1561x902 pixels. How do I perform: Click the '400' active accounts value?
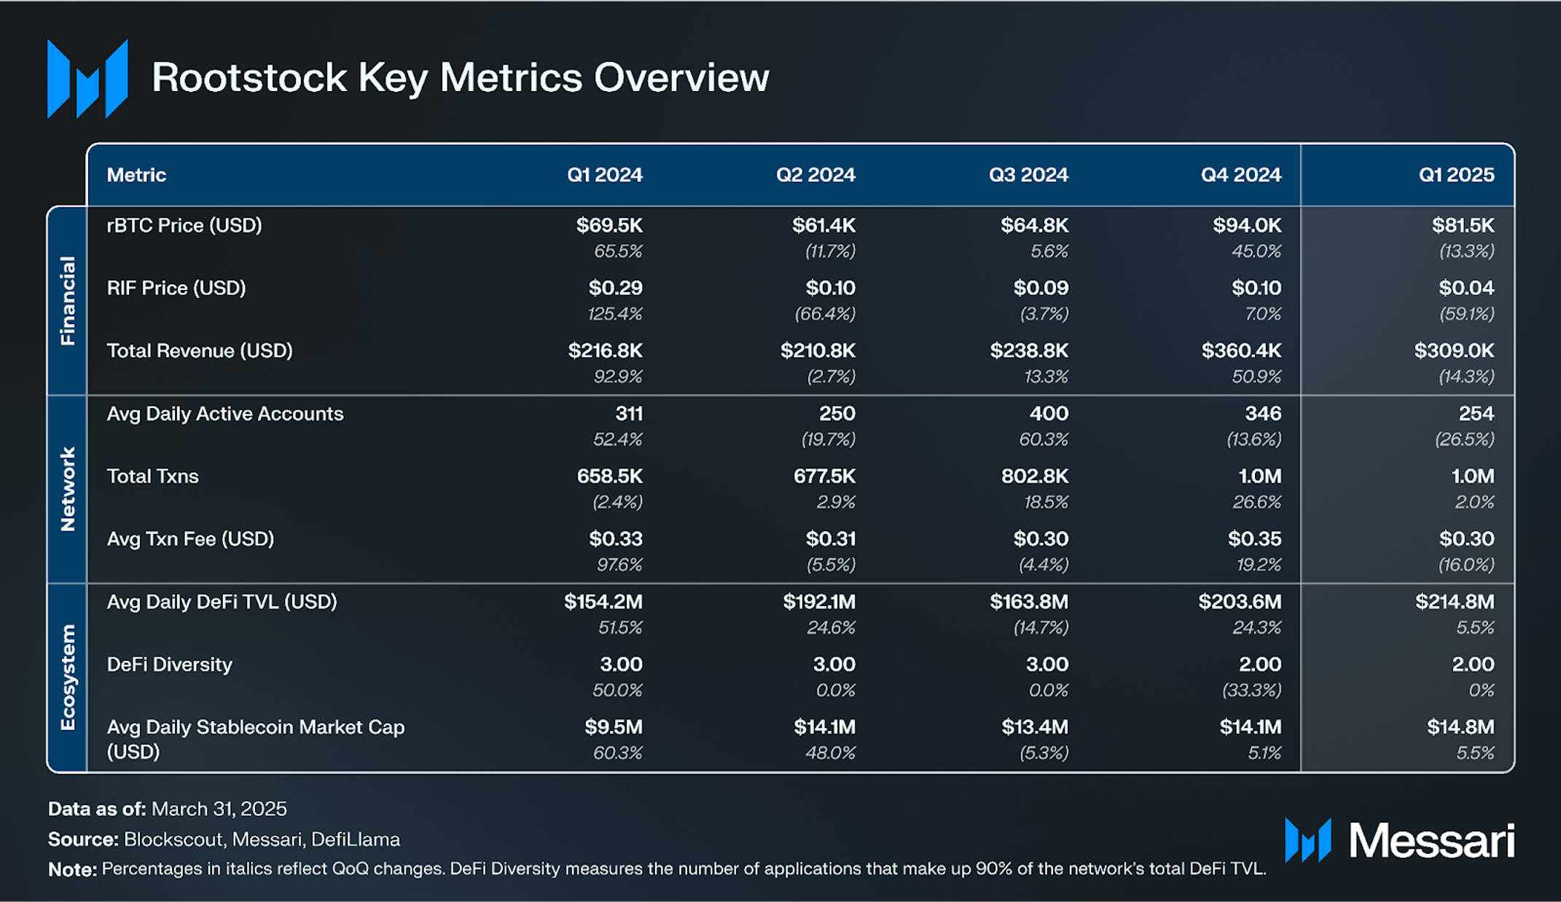pos(1049,413)
